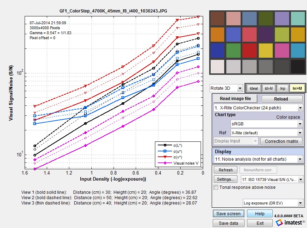
Task: Select the yellow color patch in chart
Action: click(266, 51)
